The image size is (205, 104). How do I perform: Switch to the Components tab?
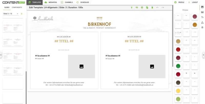(17, 7)
